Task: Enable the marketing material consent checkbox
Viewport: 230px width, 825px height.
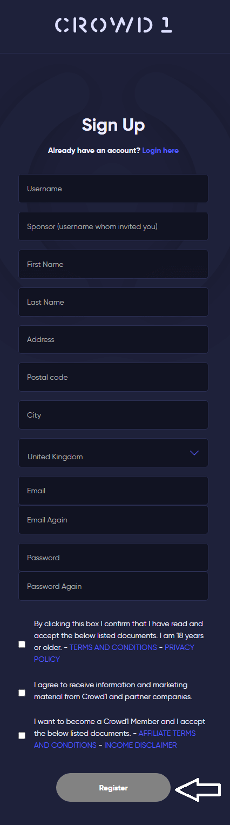Action: 22,693
